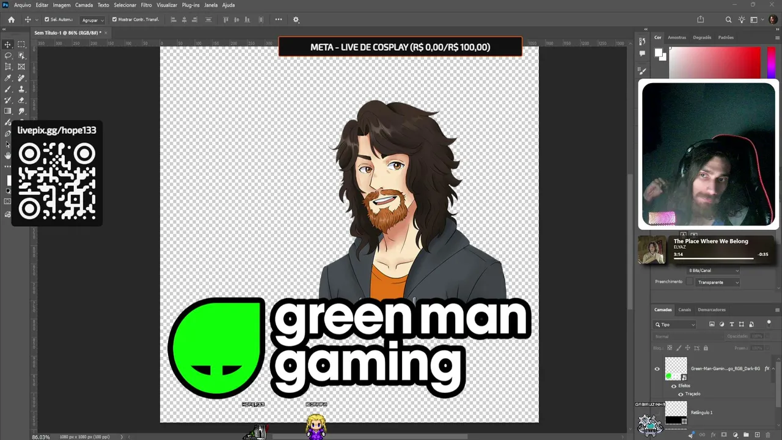
Task: Delete layer with the trash icon
Action: 769,435
